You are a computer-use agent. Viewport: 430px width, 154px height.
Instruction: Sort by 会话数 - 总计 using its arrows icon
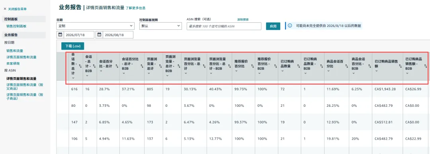80,66
